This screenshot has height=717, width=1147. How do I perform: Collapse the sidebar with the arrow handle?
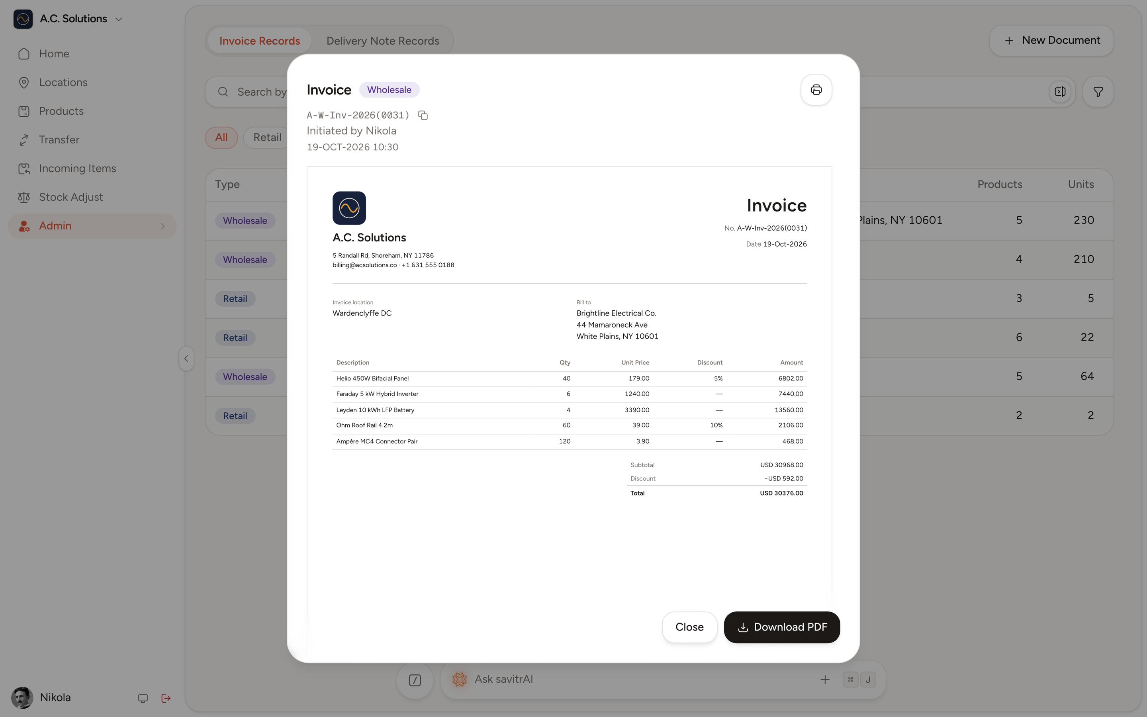click(x=186, y=358)
